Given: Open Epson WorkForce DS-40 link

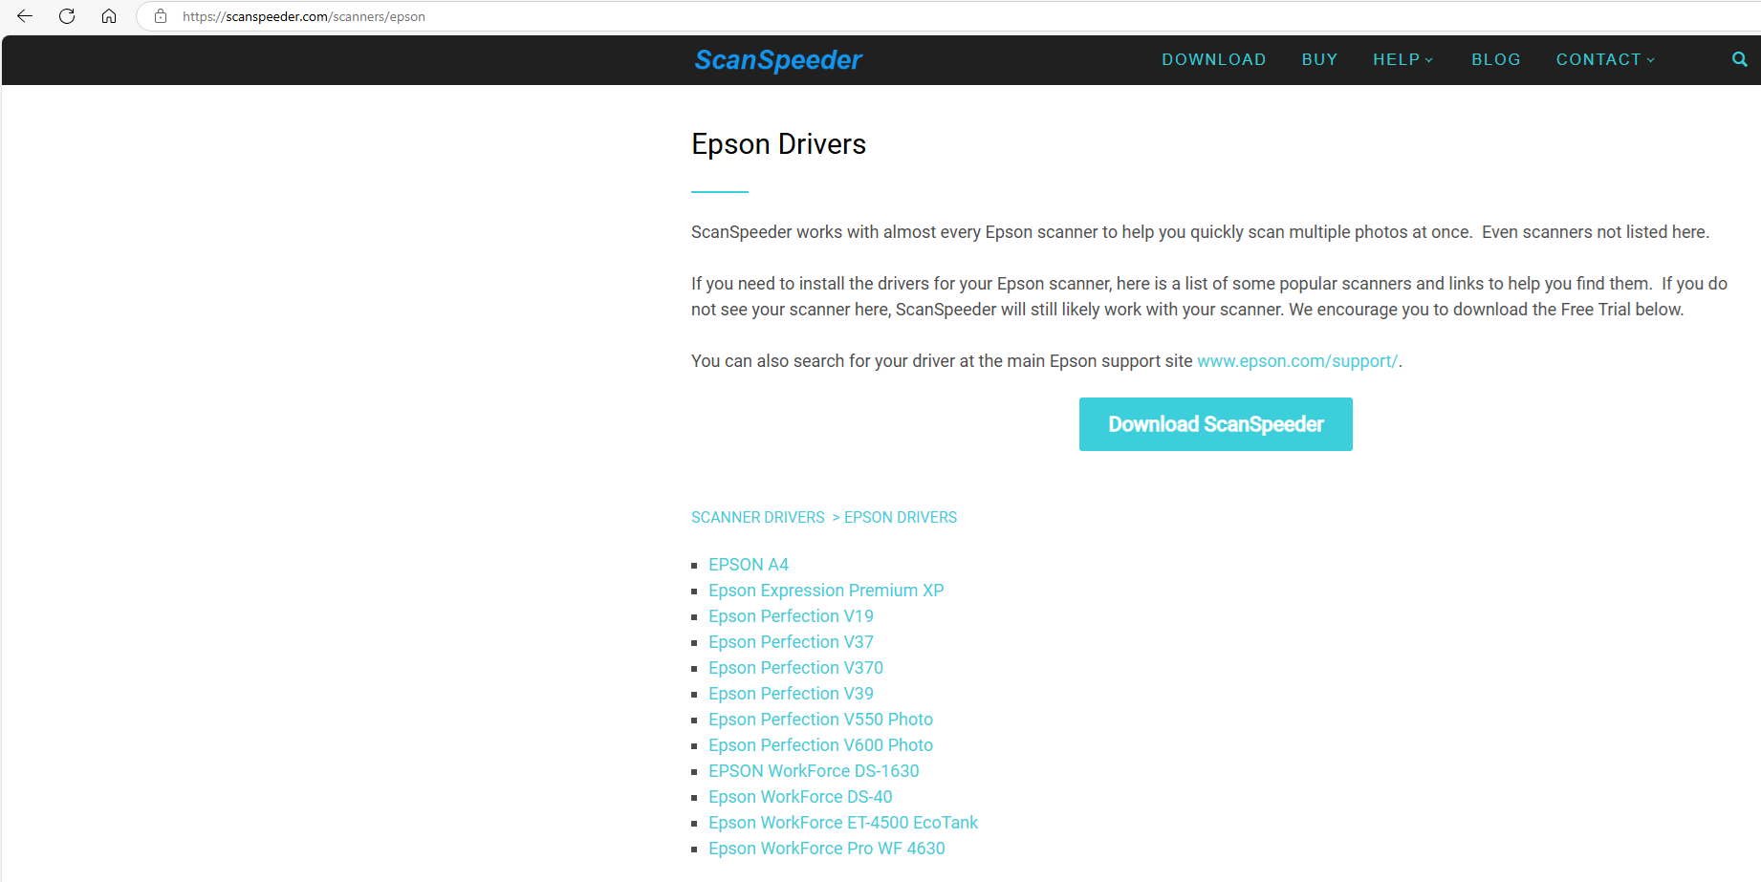Looking at the screenshot, I should (800, 797).
